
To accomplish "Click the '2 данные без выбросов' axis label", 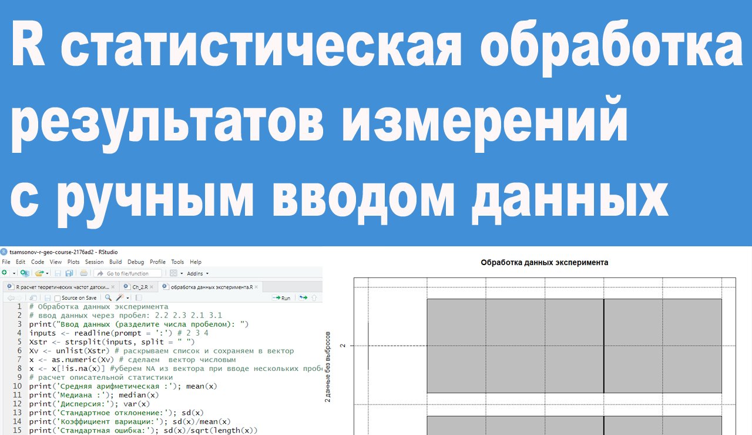I will click(x=328, y=368).
